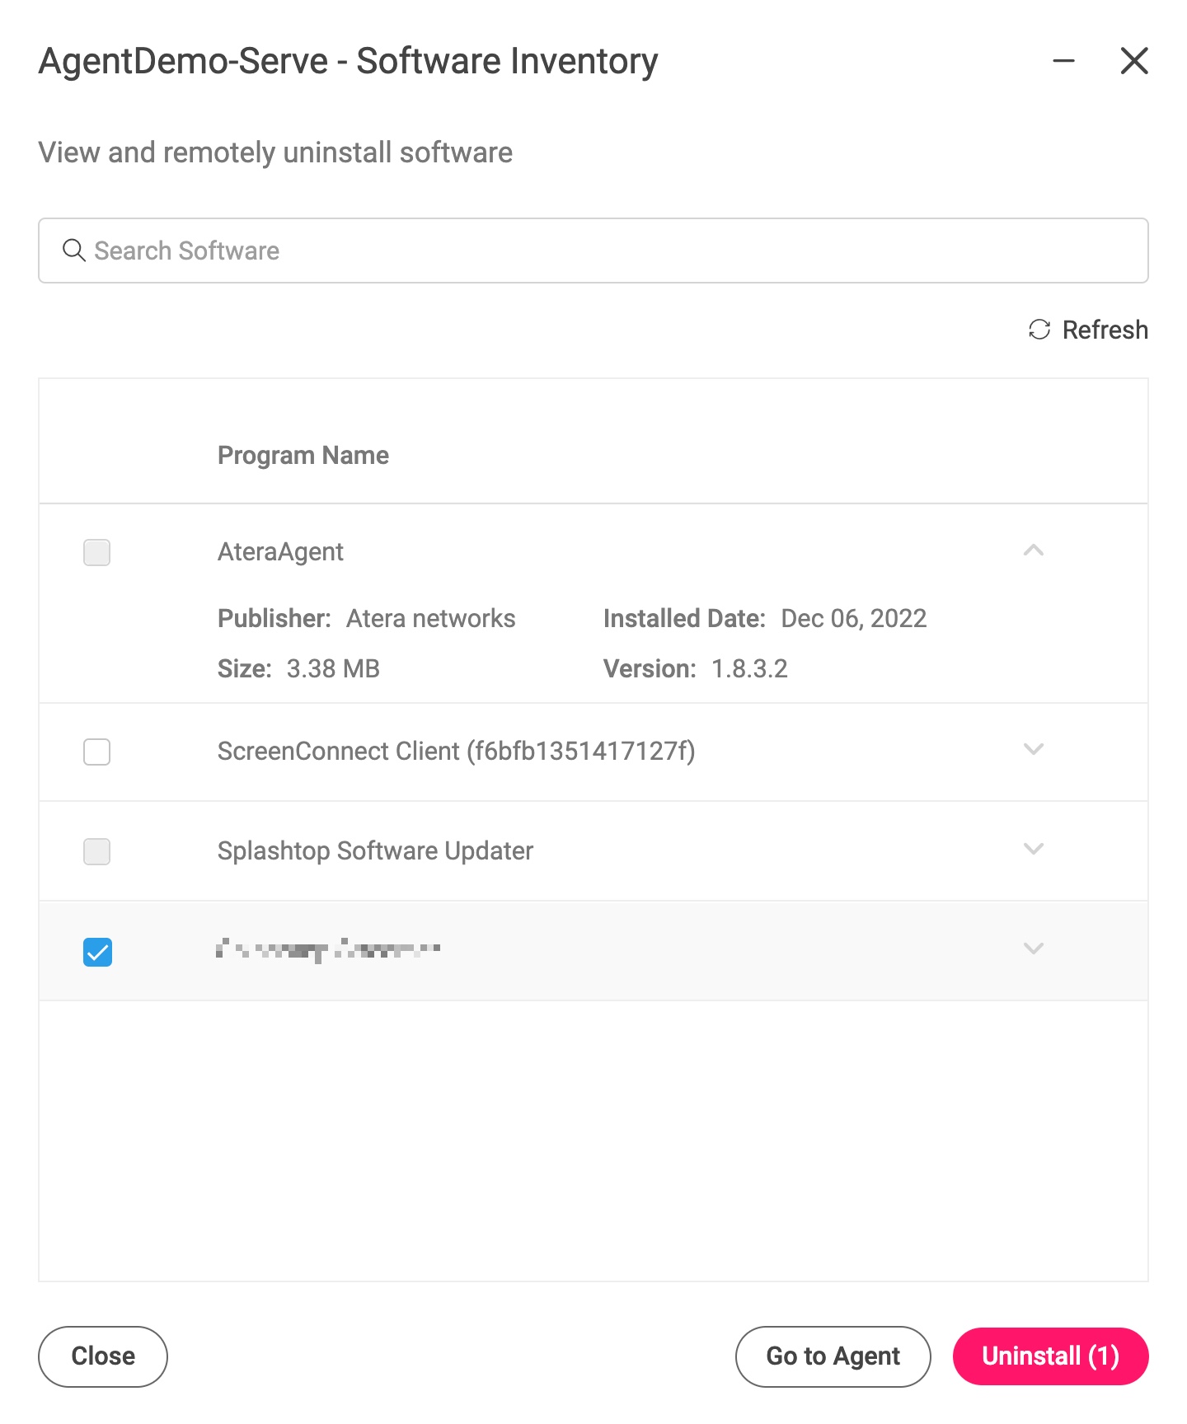Click ScreenConnect Client (f6bfb1351417127f) name
The image size is (1187, 1424).
coord(457,752)
